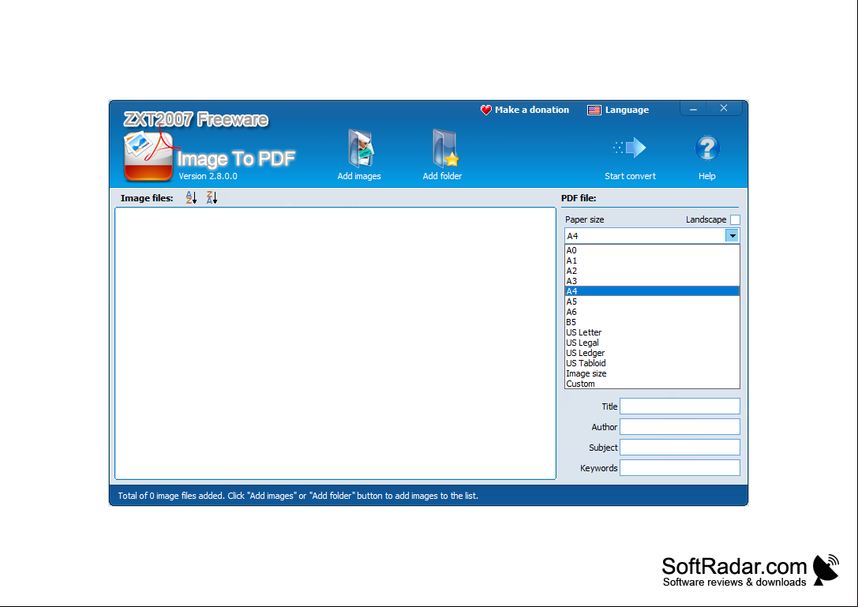
Task: Click the Subject input field
Action: click(680, 448)
